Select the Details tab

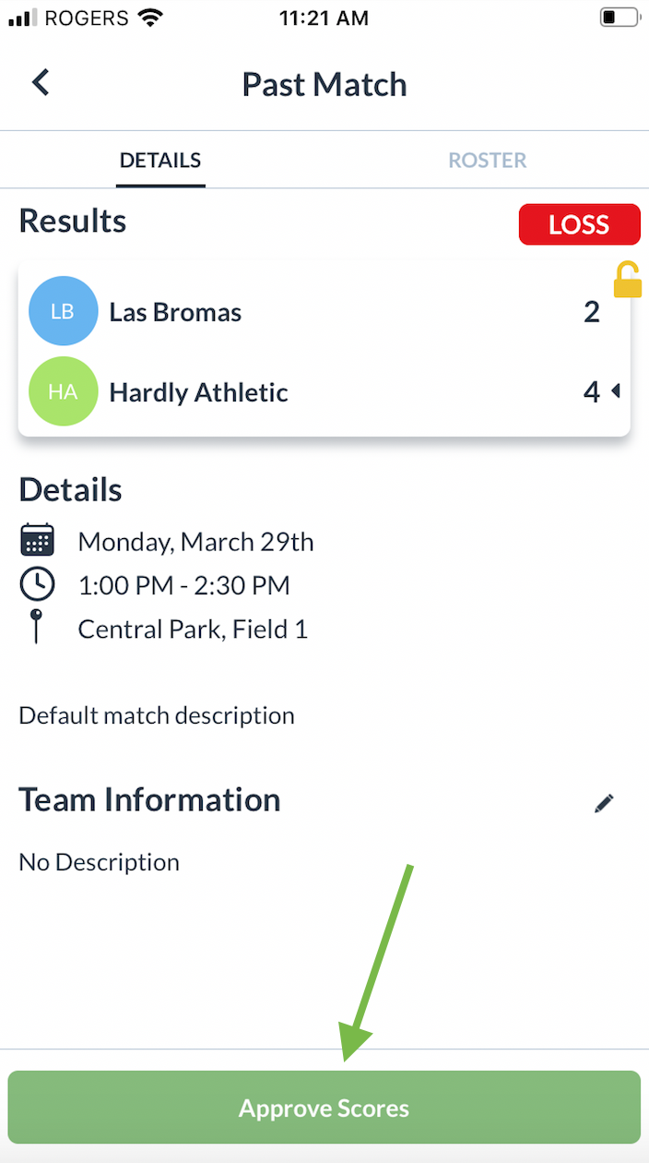click(x=160, y=161)
